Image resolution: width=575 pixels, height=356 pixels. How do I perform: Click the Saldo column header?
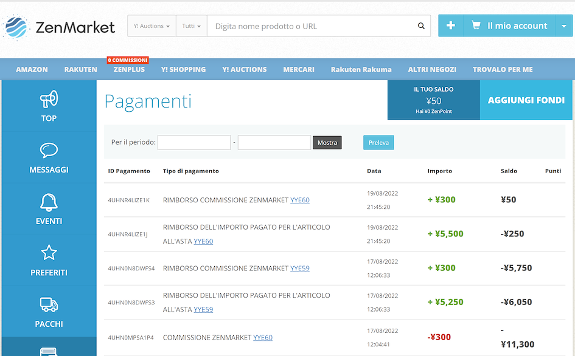[509, 171]
